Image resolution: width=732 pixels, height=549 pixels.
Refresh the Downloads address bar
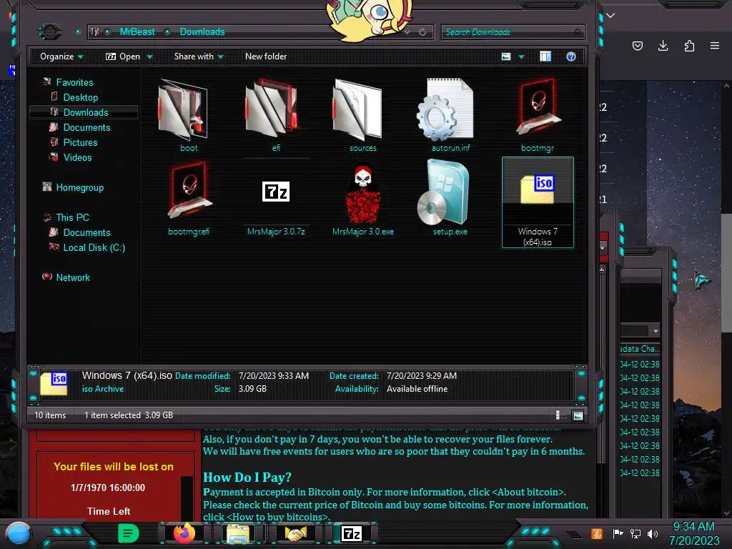422,31
